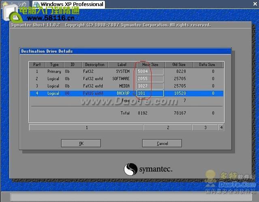Click the New Size column header
Viewport: 259px width, 202px height.
tap(150, 64)
